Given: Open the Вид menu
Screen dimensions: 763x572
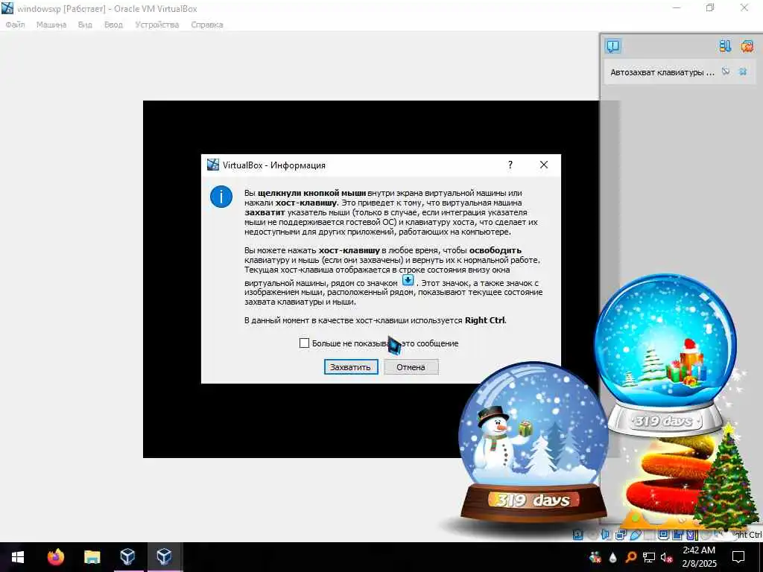Looking at the screenshot, I should coord(85,25).
